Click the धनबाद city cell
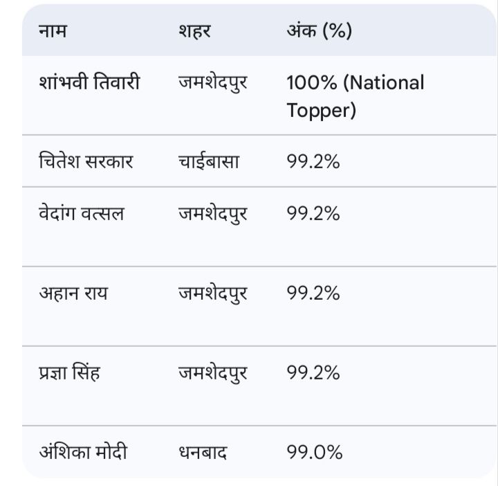This screenshot has height=486, width=498. (203, 453)
